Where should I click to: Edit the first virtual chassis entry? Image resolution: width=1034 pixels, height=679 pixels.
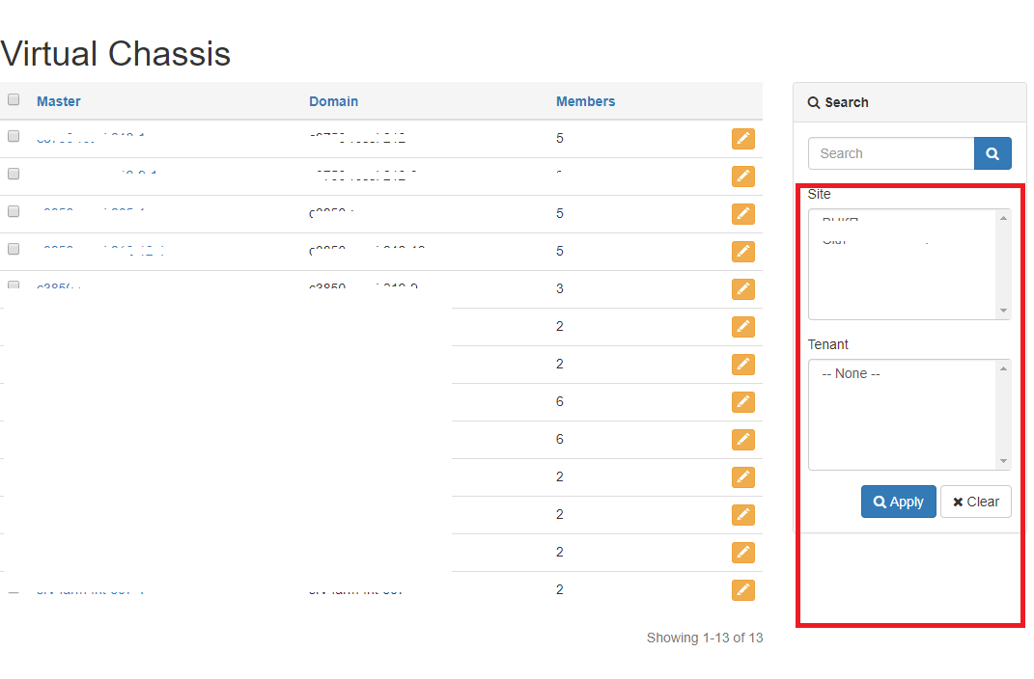[743, 139]
